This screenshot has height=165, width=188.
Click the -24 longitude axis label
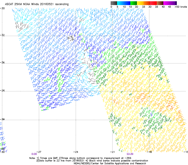click(x=76, y=152)
